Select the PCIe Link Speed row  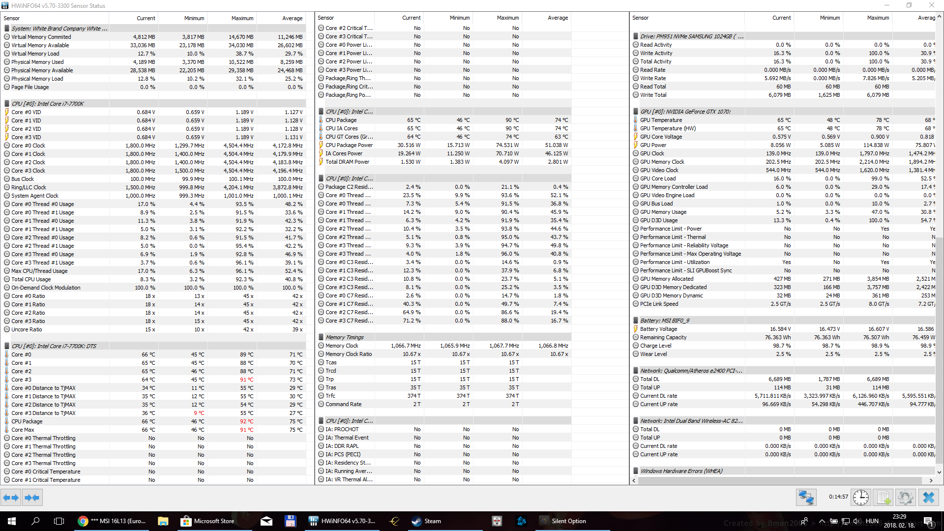tap(783, 304)
